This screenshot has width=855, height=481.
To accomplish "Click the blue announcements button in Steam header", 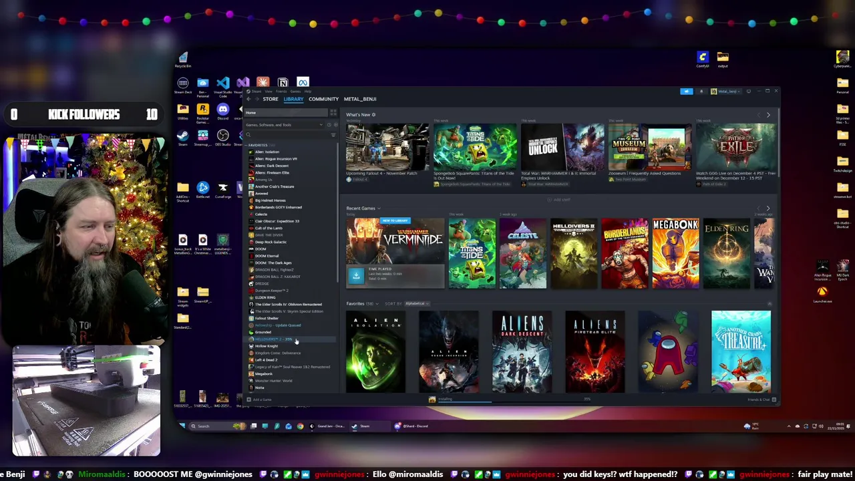I will 687,91.
